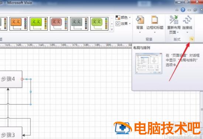The width and height of the screenshot is (203, 139).
Task: Collapse the ribbon with the caret icon
Action: [177, 10]
